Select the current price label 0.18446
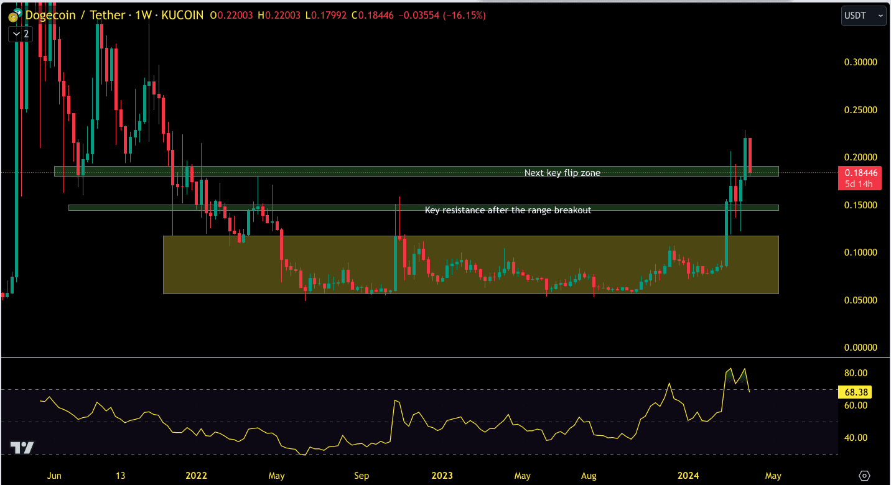The height and width of the screenshot is (485, 891). point(861,173)
